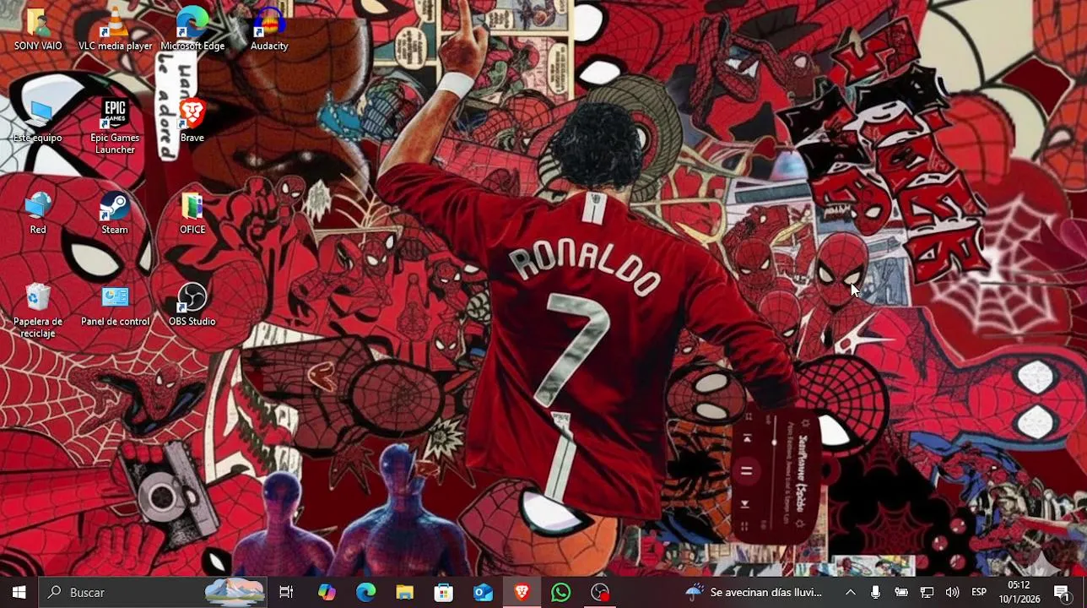Open File Explorer in the taskbar
1087x608 pixels.
click(x=404, y=592)
